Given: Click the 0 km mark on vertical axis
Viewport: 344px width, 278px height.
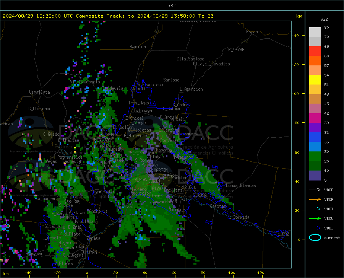Looking at the screenshot, I should pos(299,239).
